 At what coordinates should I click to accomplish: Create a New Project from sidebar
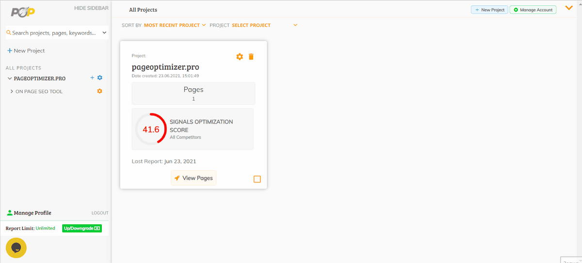(x=26, y=50)
